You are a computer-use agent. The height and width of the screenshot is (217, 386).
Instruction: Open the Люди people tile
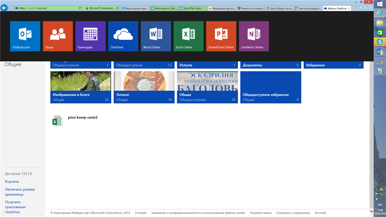[58, 36]
